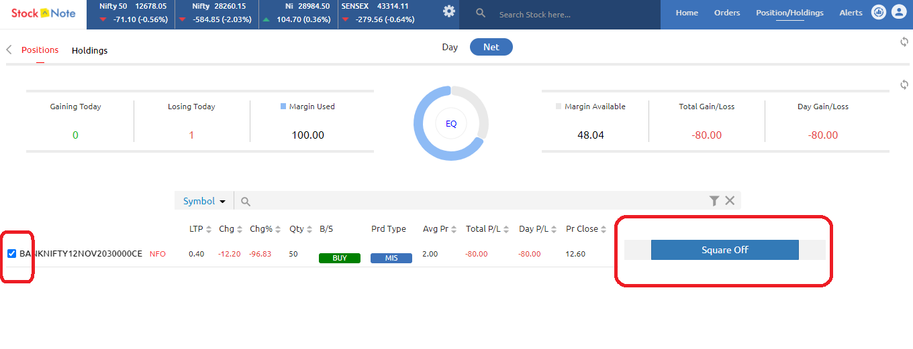Click the EQ donut chart center

451,123
